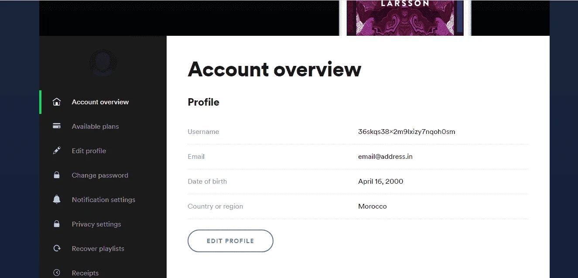Viewport: 578px width, 278px height.
Task: Click the bell icon for Notification settings
Action: (56, 199)
